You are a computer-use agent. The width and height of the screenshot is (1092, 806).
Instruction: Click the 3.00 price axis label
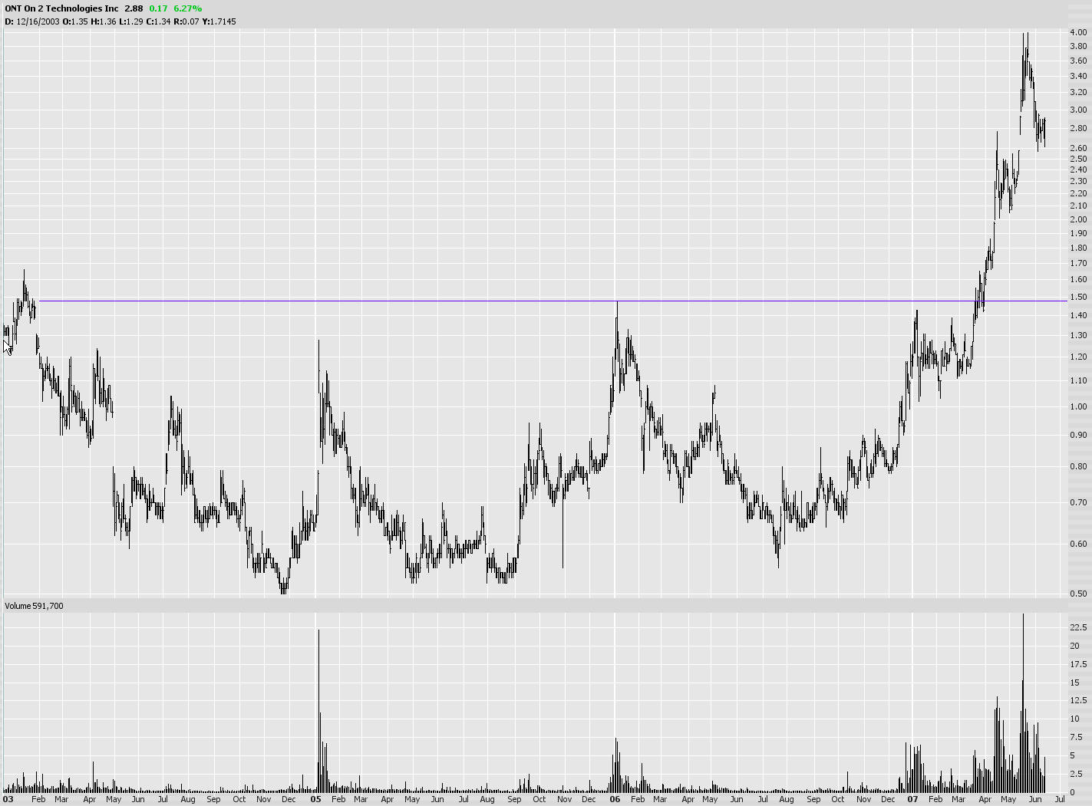1078,110
